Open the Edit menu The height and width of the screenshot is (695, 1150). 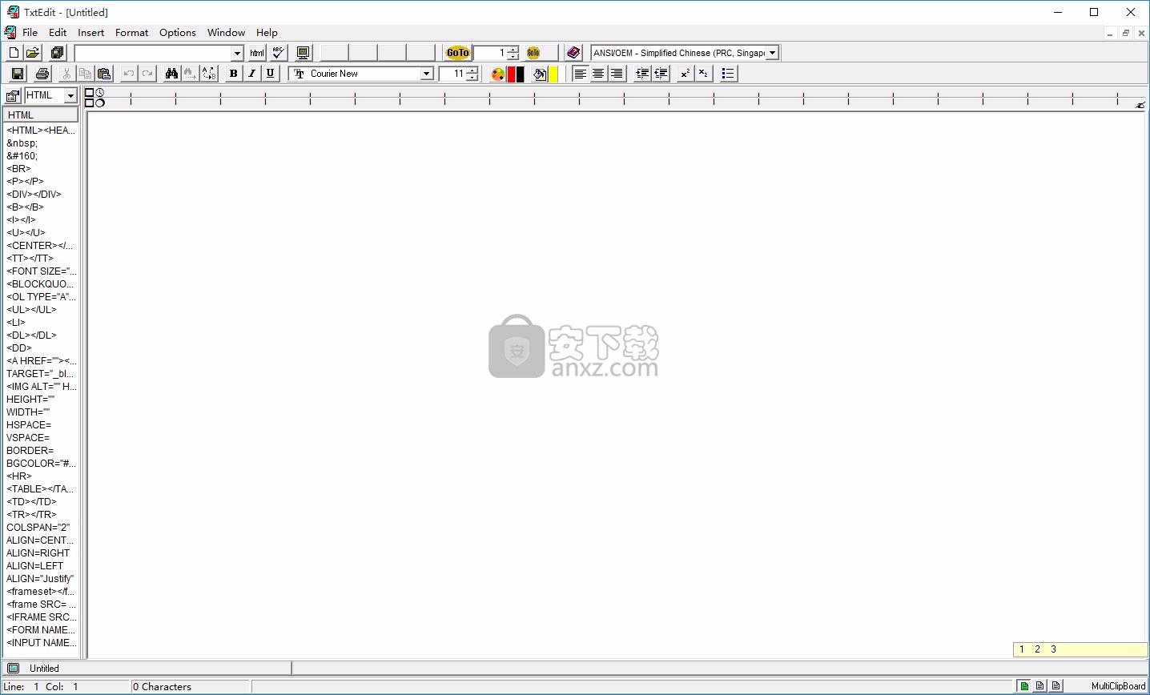point(58,33)
